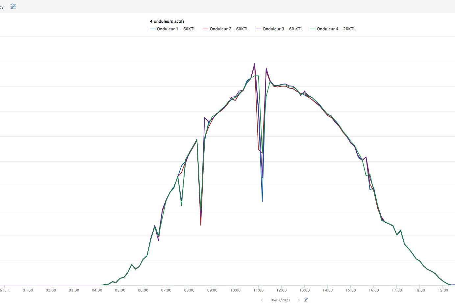Click the 18:00 axis label
This screenshot has height=304, width=455.
pyautogui.click(x=420, y=290)
